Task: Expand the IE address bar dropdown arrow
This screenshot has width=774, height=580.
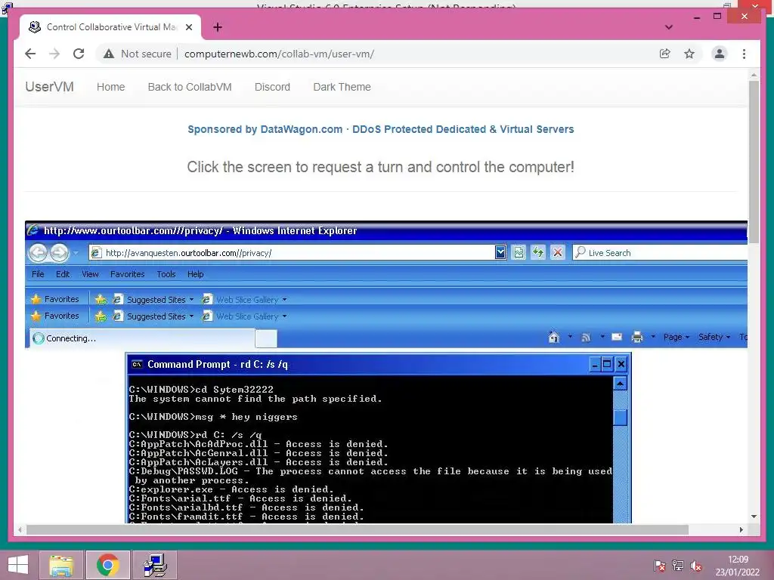Action: pyautogui.click(x=500, y=252)
